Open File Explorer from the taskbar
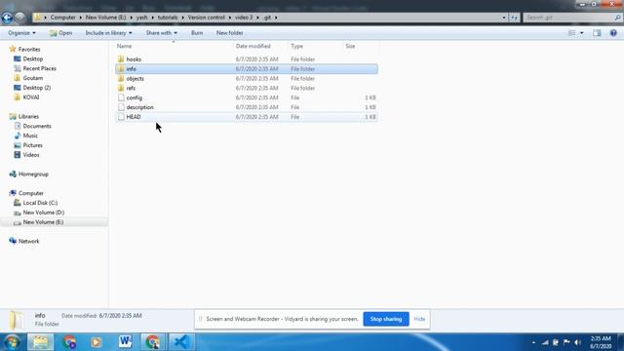Screen dimensions: 624x351 tap(40, 342)
